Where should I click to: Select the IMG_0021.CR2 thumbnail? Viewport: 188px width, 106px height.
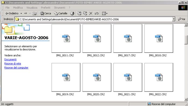tap(128, 77)
